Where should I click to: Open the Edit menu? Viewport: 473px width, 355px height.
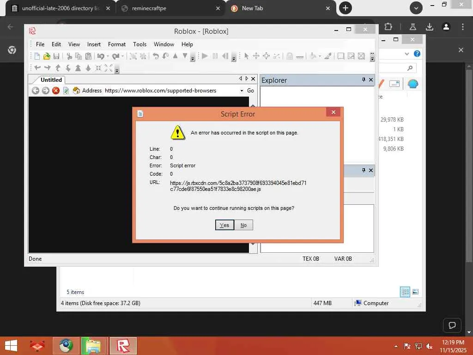[x=56, y=44]
